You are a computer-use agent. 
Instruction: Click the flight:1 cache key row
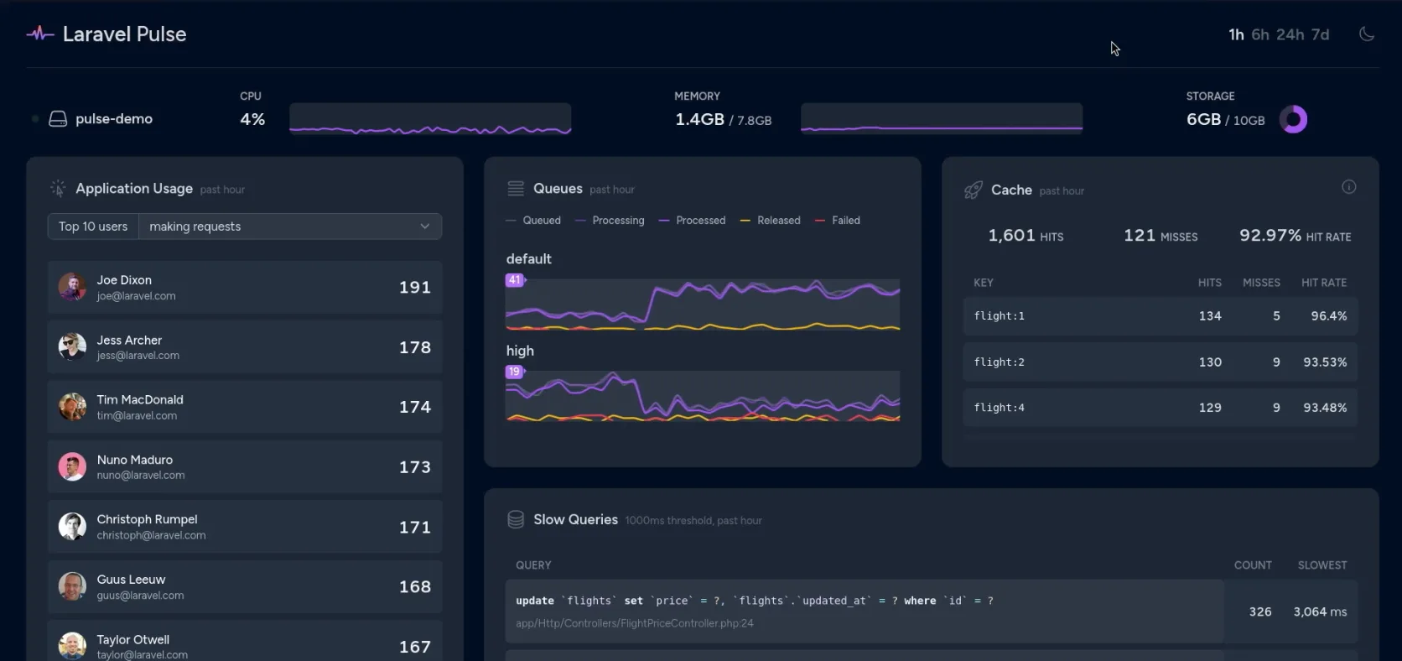point(1160,316)
